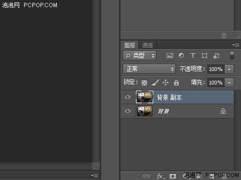Select the shape layer filter icon
This screenshot has height=180, width=241.
(204, 56)
